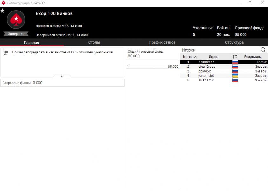Switch to the Структура tab
Screen dimensions: 268x191
(x=234, y=43)
